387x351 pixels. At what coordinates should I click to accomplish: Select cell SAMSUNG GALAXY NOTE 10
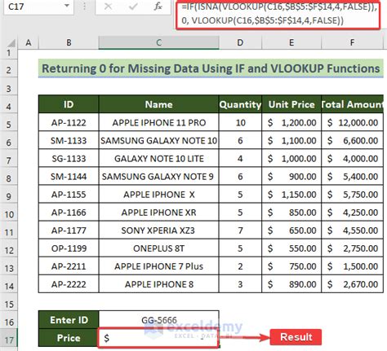tap(158, 140)
